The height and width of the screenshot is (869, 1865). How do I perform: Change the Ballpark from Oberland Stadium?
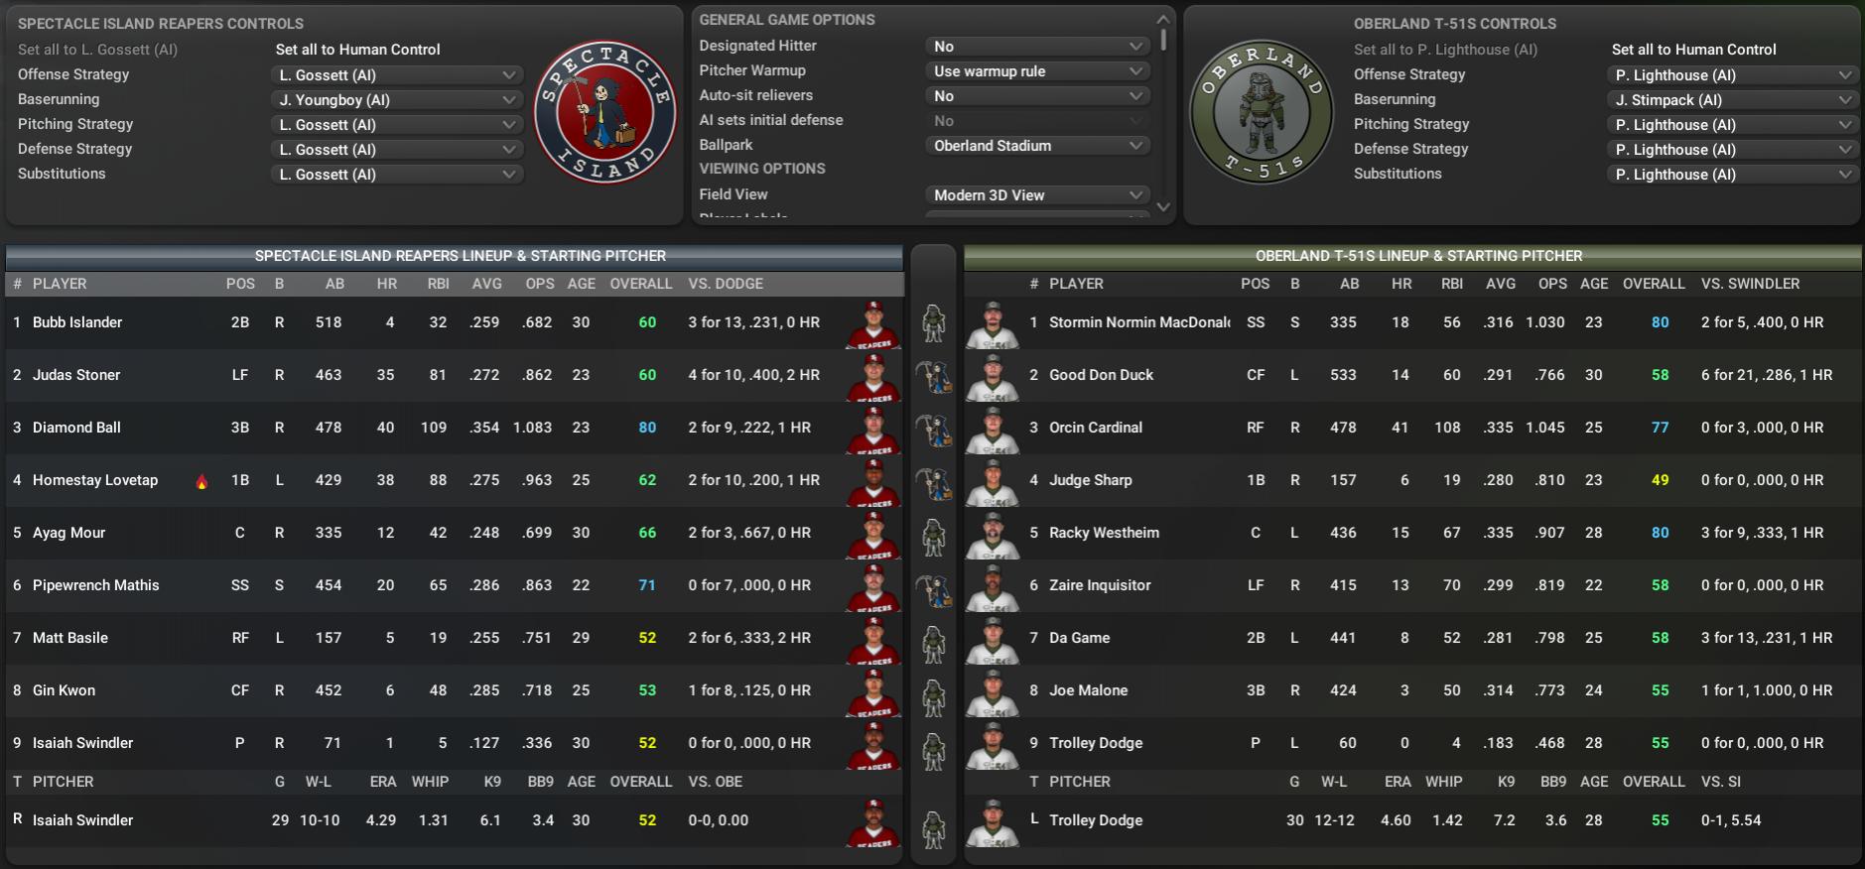[x=1037, y=146]
